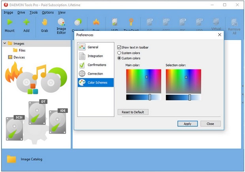The image size is (245, 172).
Task: Open the Tools menu
Action: [x=34, y=13]
